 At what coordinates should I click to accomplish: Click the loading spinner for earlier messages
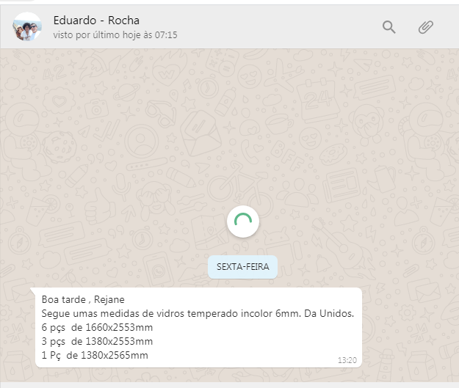click(243, 222)
